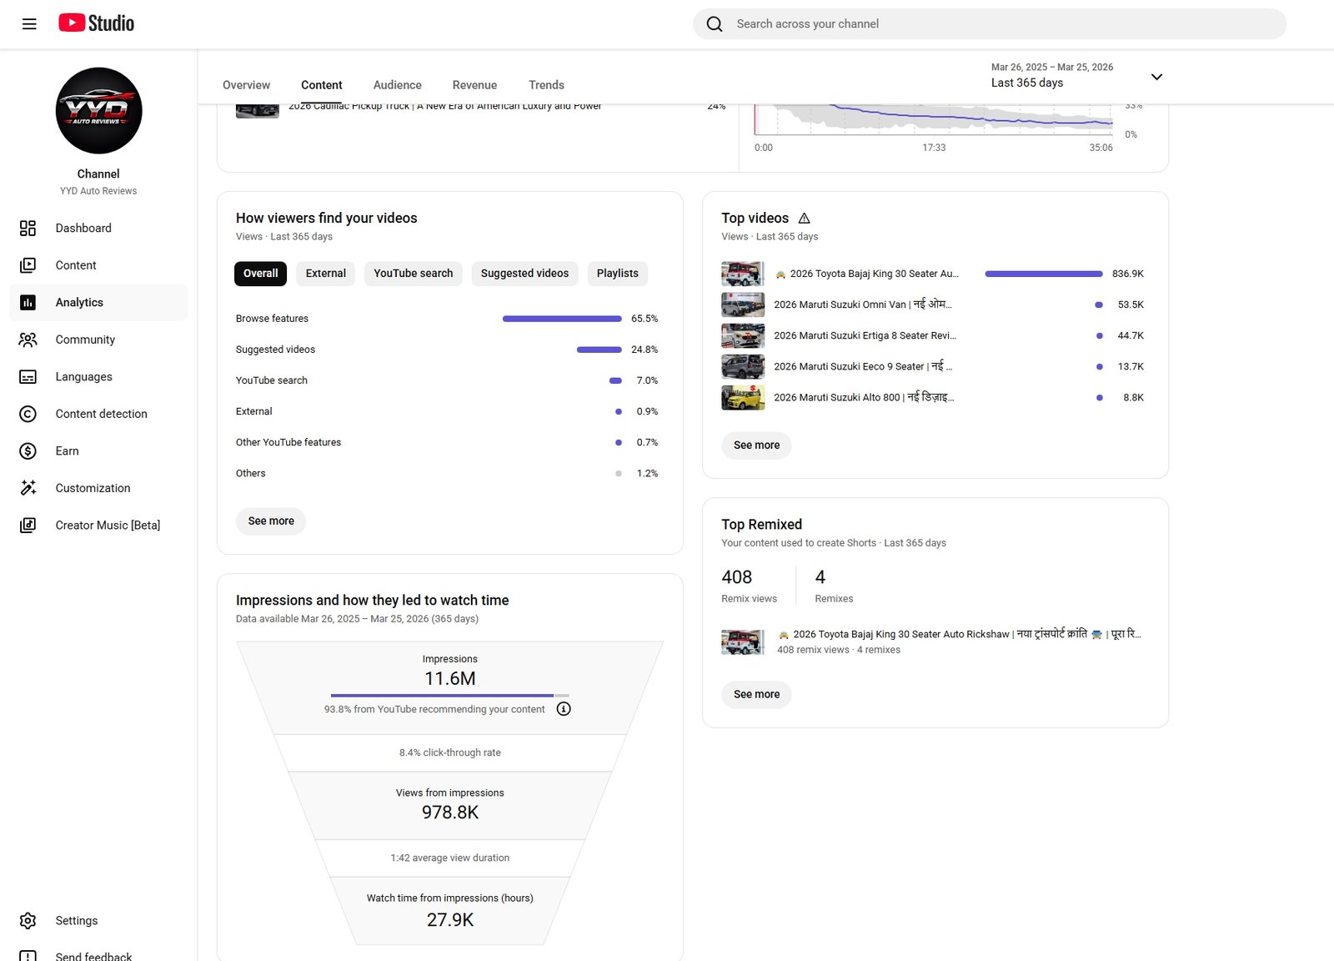Open the hamburger navigation menu
Image resolution: width=1334 pixels, height=961 pixels.
pos(29,24)
